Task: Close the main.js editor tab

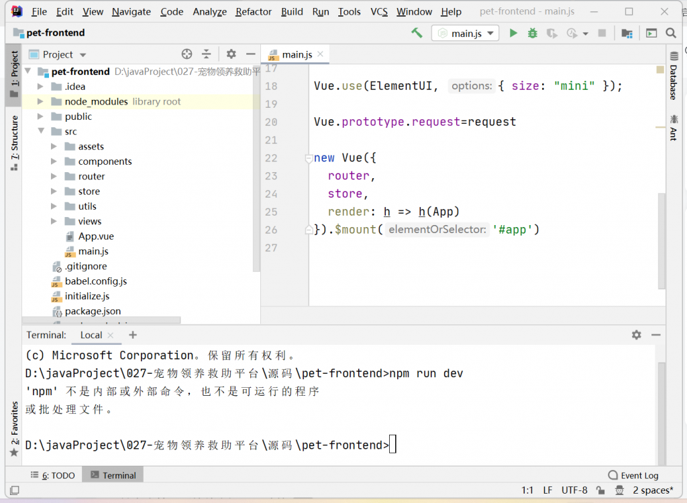Action: (x=320, y=54)
